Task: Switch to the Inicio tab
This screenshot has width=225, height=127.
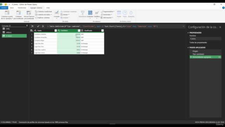Action: click(12, 8)
